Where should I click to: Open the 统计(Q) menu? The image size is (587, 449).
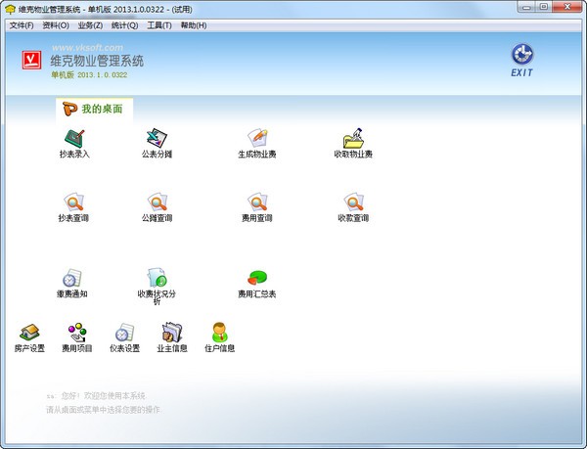click(x=126, y=24)
